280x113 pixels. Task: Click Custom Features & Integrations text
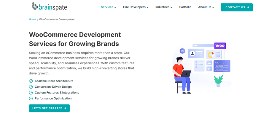pos(57,93)
